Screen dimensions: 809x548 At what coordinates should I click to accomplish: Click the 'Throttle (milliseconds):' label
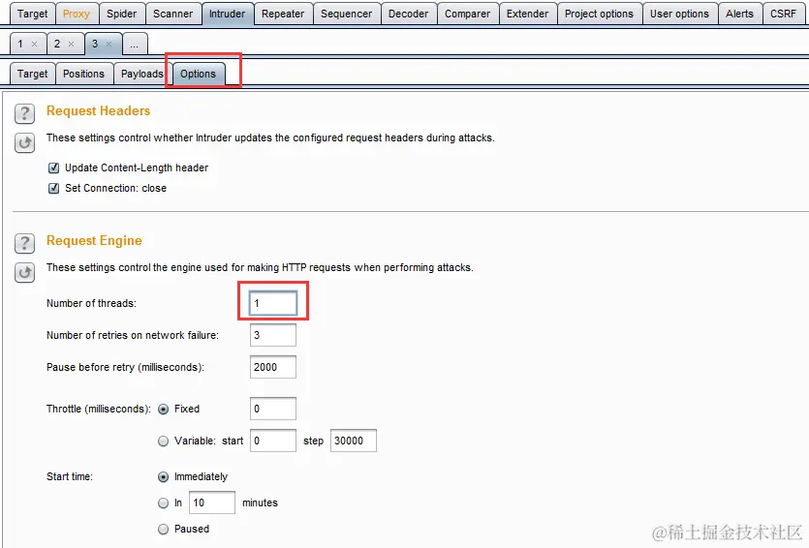99,409
